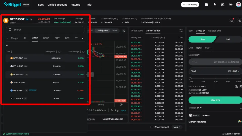Screen dimensions: 242x136
Task: Select the USDC tab in pair list
Action: click(x=46, y=38)
